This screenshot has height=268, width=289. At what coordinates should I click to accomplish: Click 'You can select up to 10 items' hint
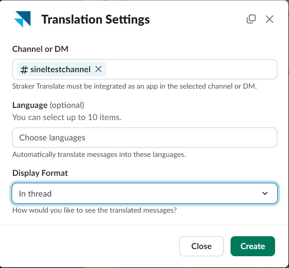click(x=67, y=117)
